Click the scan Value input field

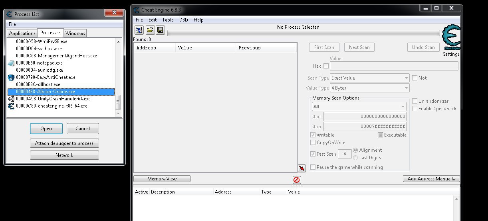click(x=394, y=66)
